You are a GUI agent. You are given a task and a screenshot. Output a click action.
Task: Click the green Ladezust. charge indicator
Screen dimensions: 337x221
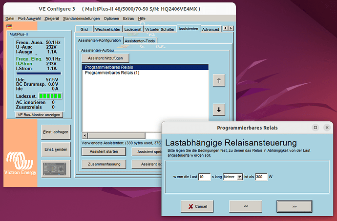[50, 96]
